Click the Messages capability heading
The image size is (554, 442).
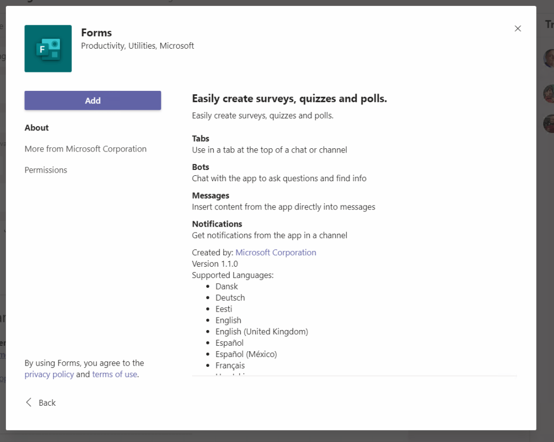210,195
